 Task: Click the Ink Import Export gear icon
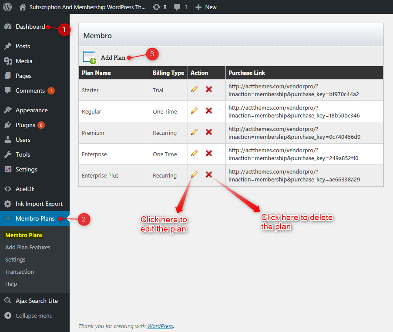coord(8,204)
